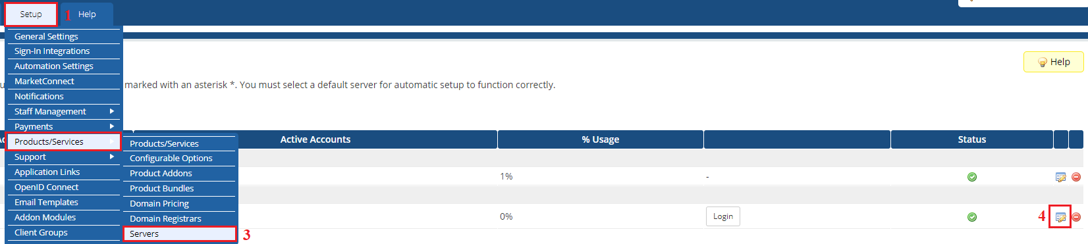Select Servers from the Products/Services submenu
Image resolution: width=1088 pixels, height=244 pixels.
pos(179,233)
